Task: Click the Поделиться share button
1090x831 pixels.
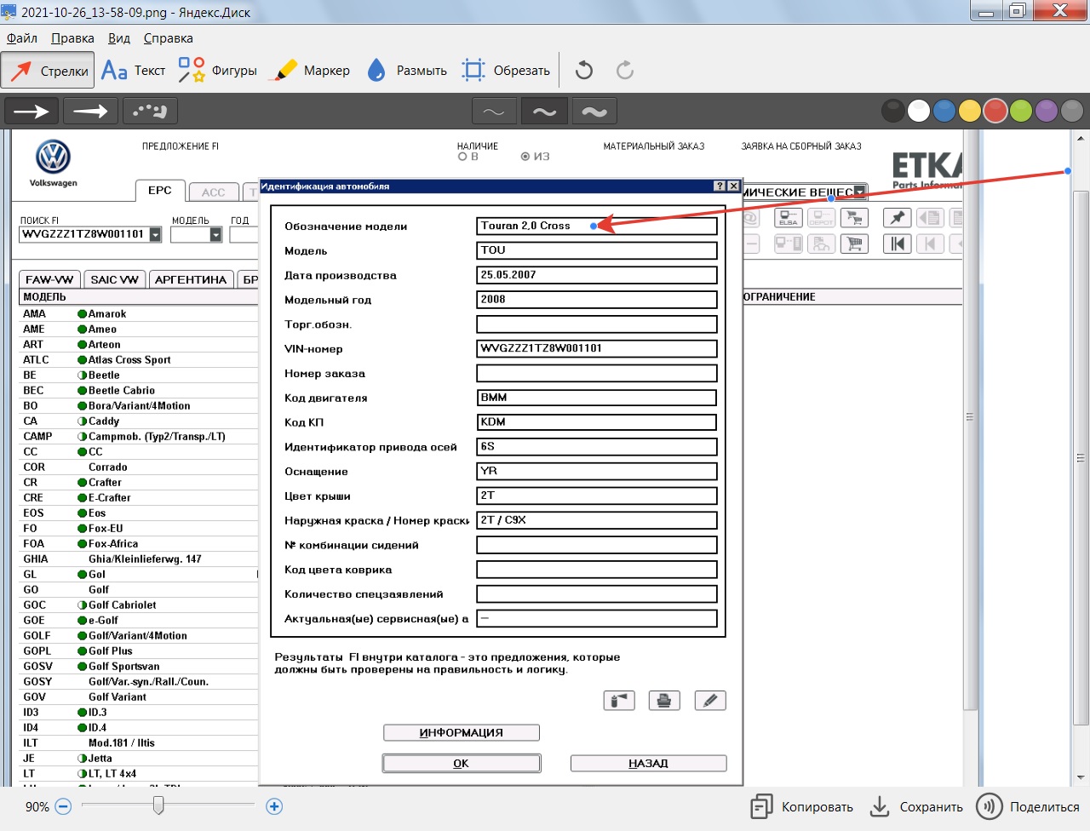Action: tap(1028, 807)
